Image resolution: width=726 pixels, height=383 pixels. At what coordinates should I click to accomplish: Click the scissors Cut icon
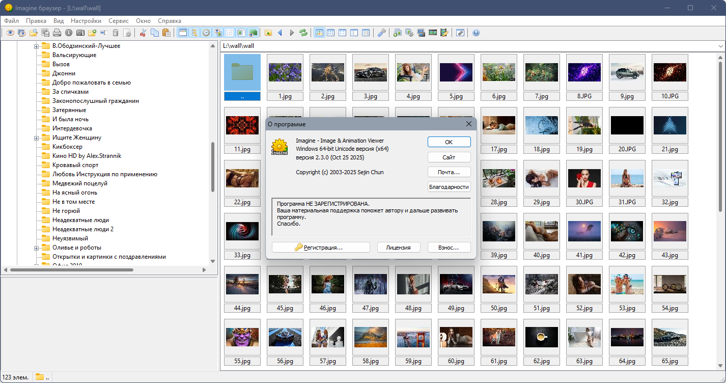(x=143, y=33)
